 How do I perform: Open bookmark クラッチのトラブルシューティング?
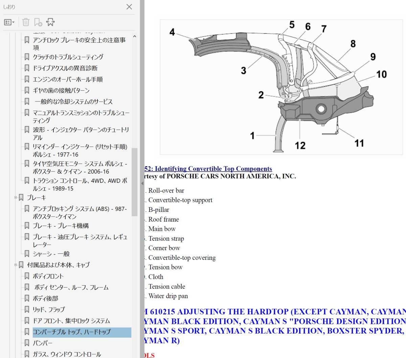[x=68, y=57]
